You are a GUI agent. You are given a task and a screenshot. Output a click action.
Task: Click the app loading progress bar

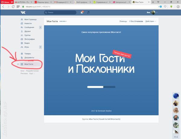click(101, 87)
